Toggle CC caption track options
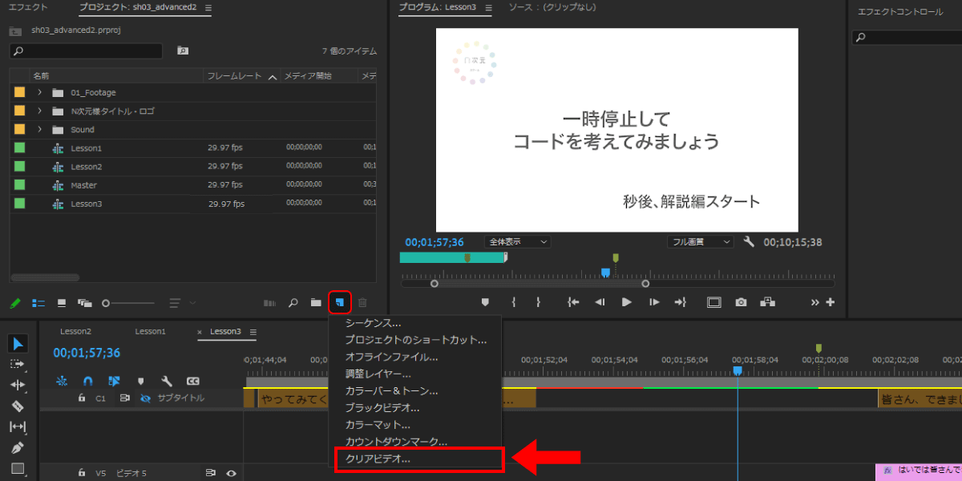 click(x=193, y=381)
